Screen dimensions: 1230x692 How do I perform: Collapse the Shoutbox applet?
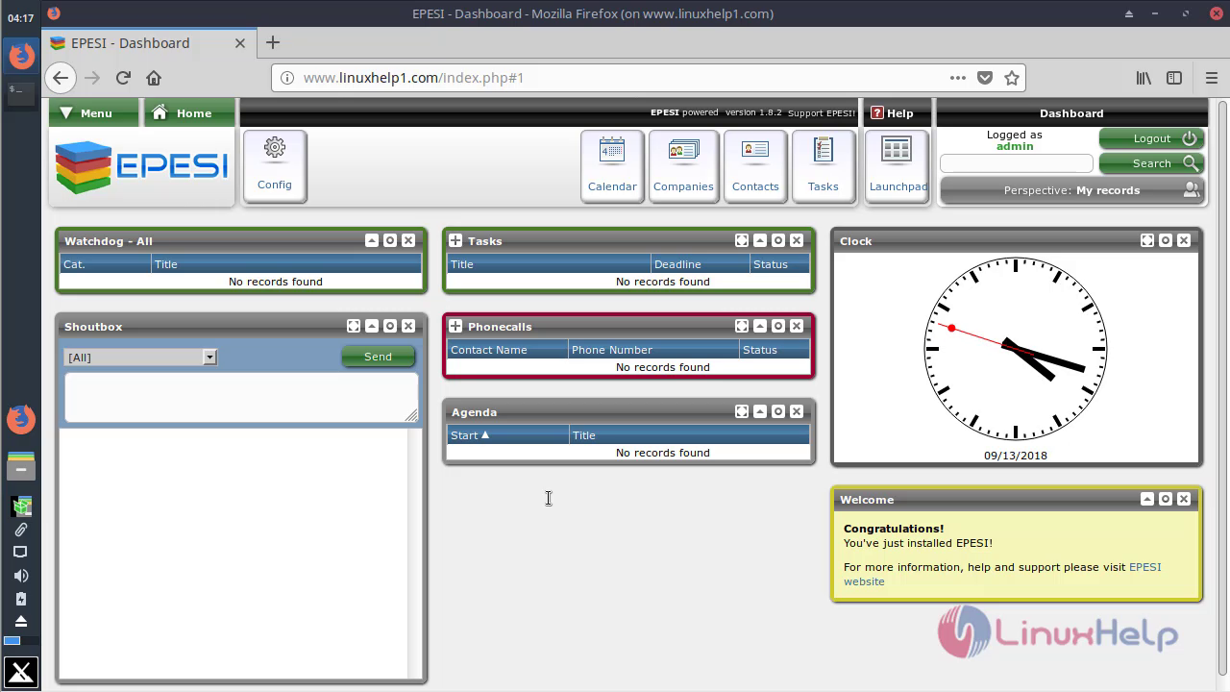[372, 326]
